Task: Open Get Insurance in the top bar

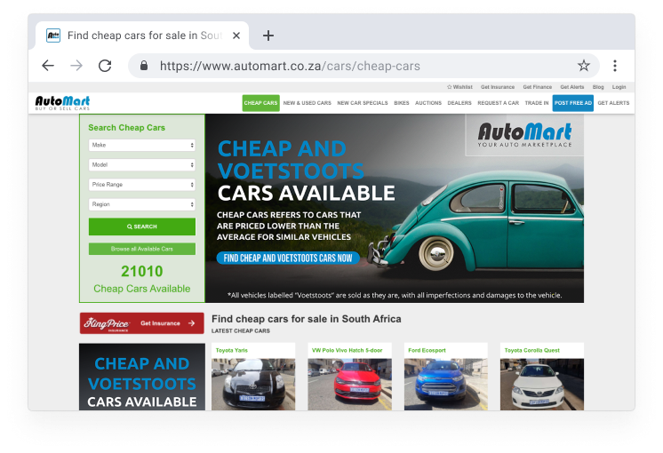Action: tap(498, 87)
